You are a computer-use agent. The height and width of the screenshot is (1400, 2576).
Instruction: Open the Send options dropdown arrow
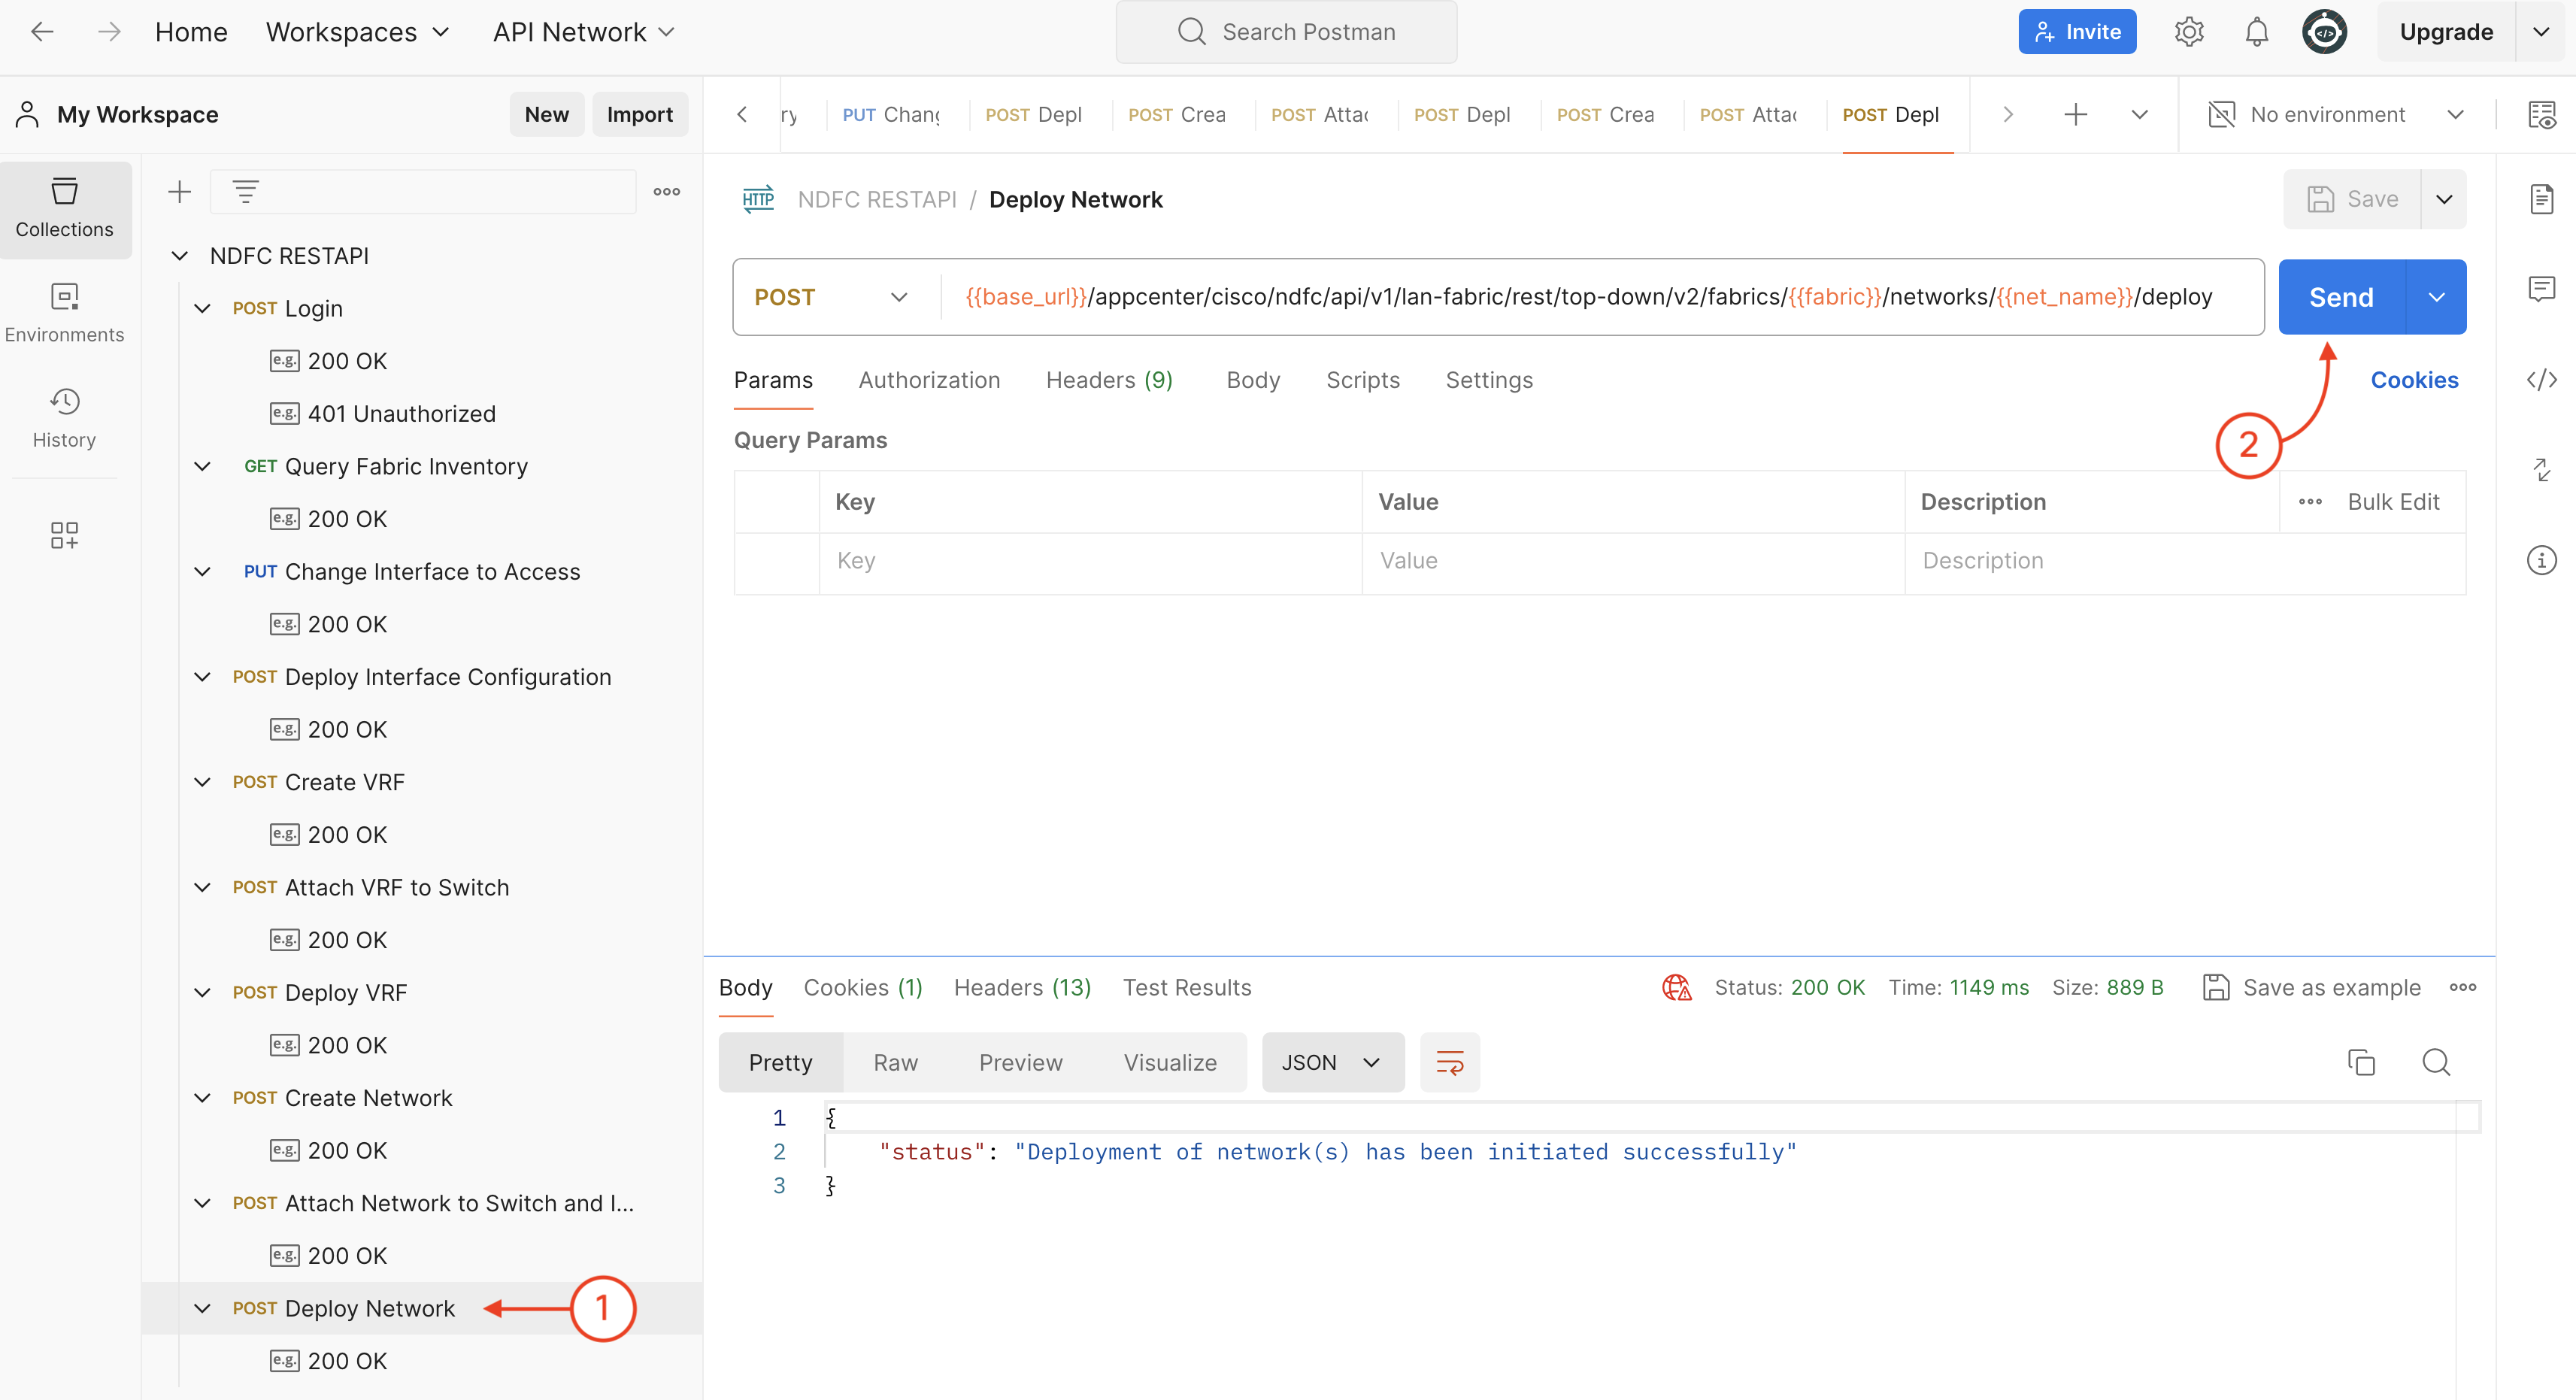coord(2436,297)
